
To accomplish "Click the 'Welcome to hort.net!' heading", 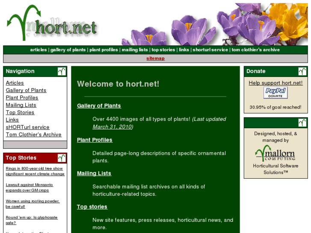I will 118,84.
